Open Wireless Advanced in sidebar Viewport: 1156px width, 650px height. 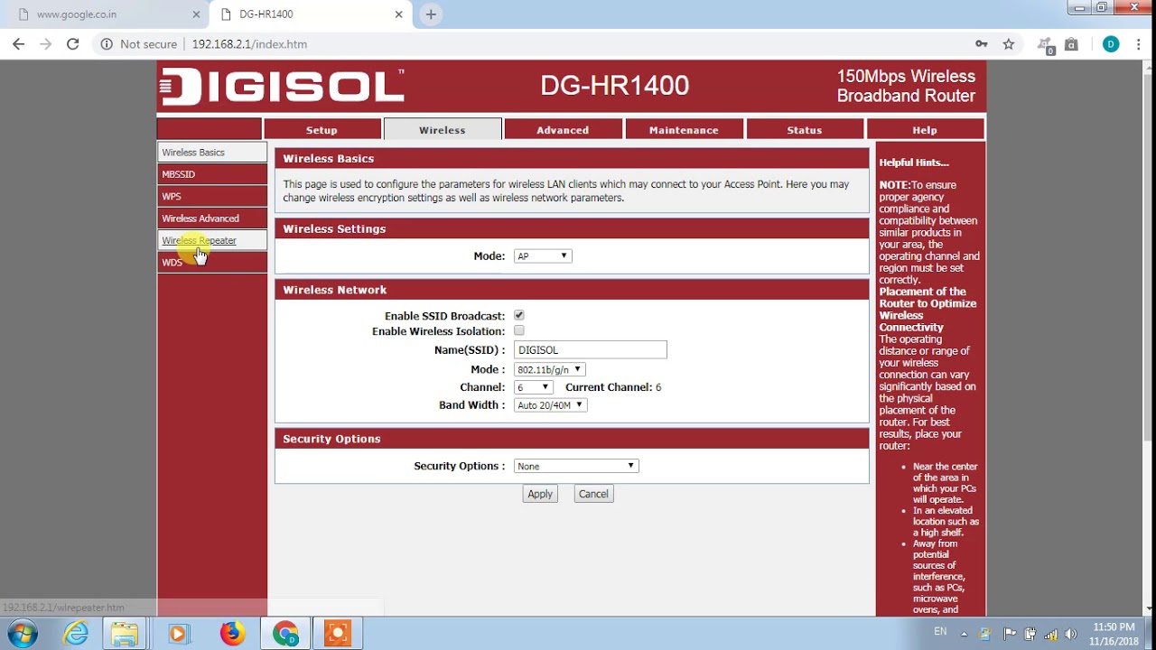[212, 218]
